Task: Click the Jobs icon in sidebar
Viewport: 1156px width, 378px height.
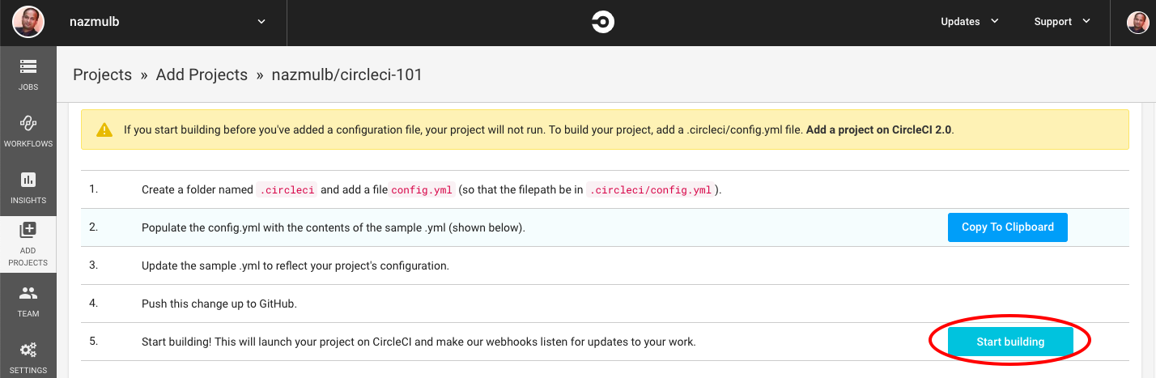Action: tap(28, 67)
